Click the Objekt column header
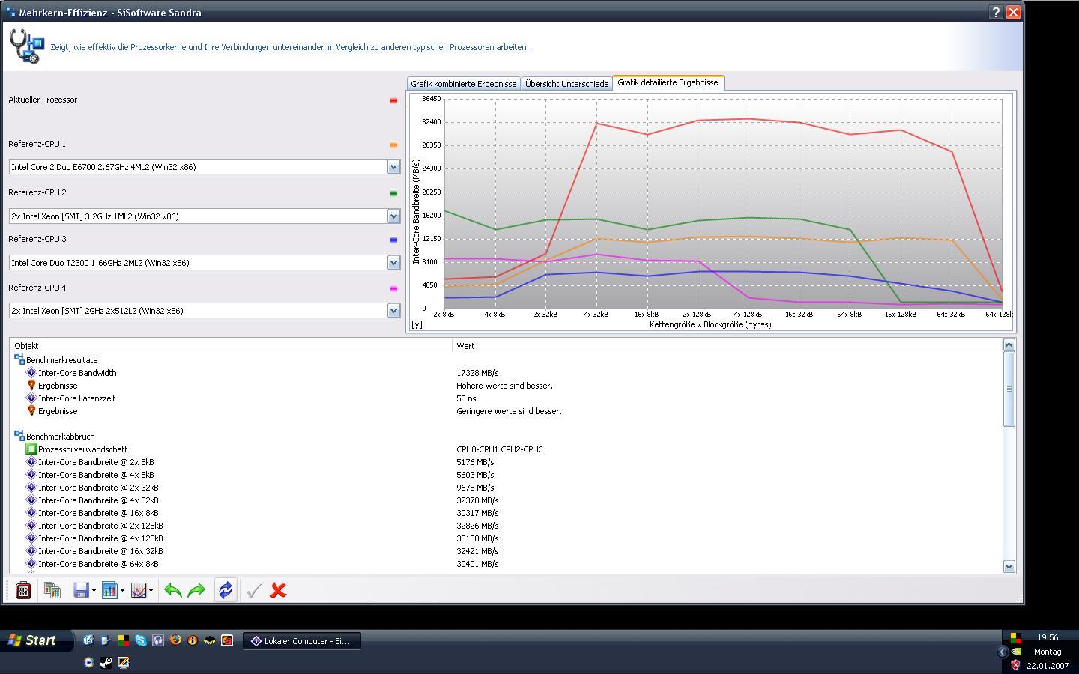The image size is (1079, 674). (231, 346)
